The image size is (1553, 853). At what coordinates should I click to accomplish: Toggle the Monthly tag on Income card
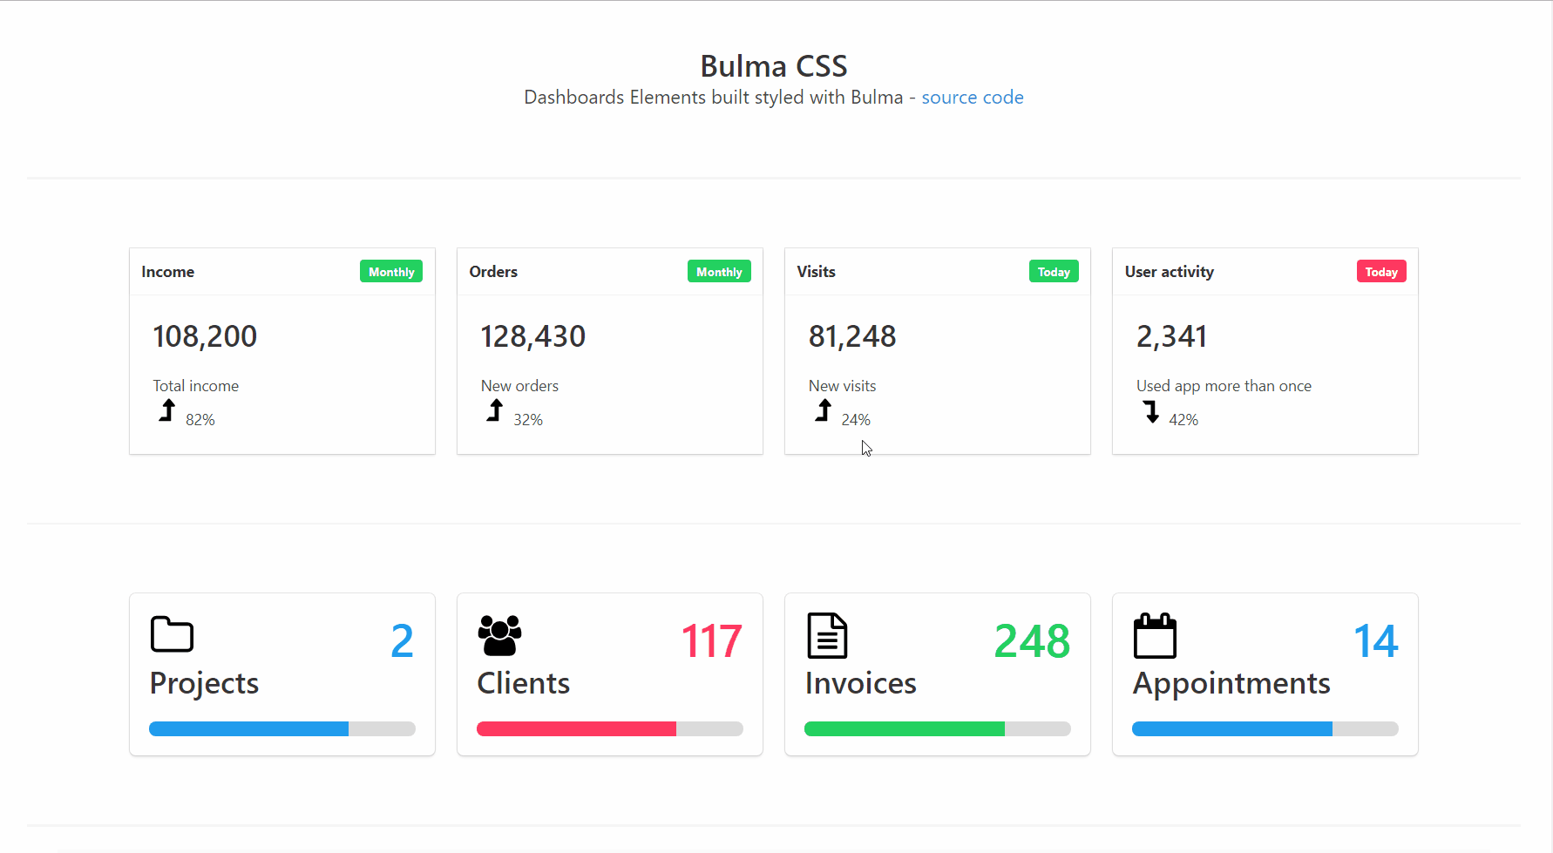(x=390, y=271)
